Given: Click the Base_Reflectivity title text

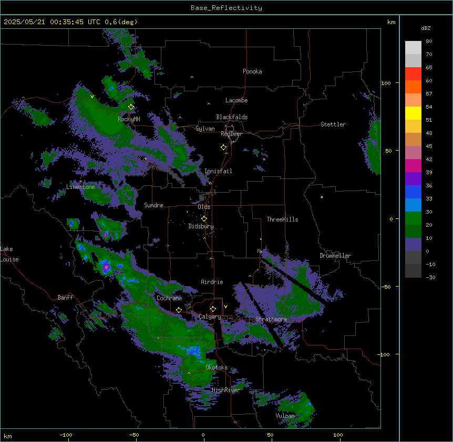Looking at the screenshot, I should click(x=226, y=8).
